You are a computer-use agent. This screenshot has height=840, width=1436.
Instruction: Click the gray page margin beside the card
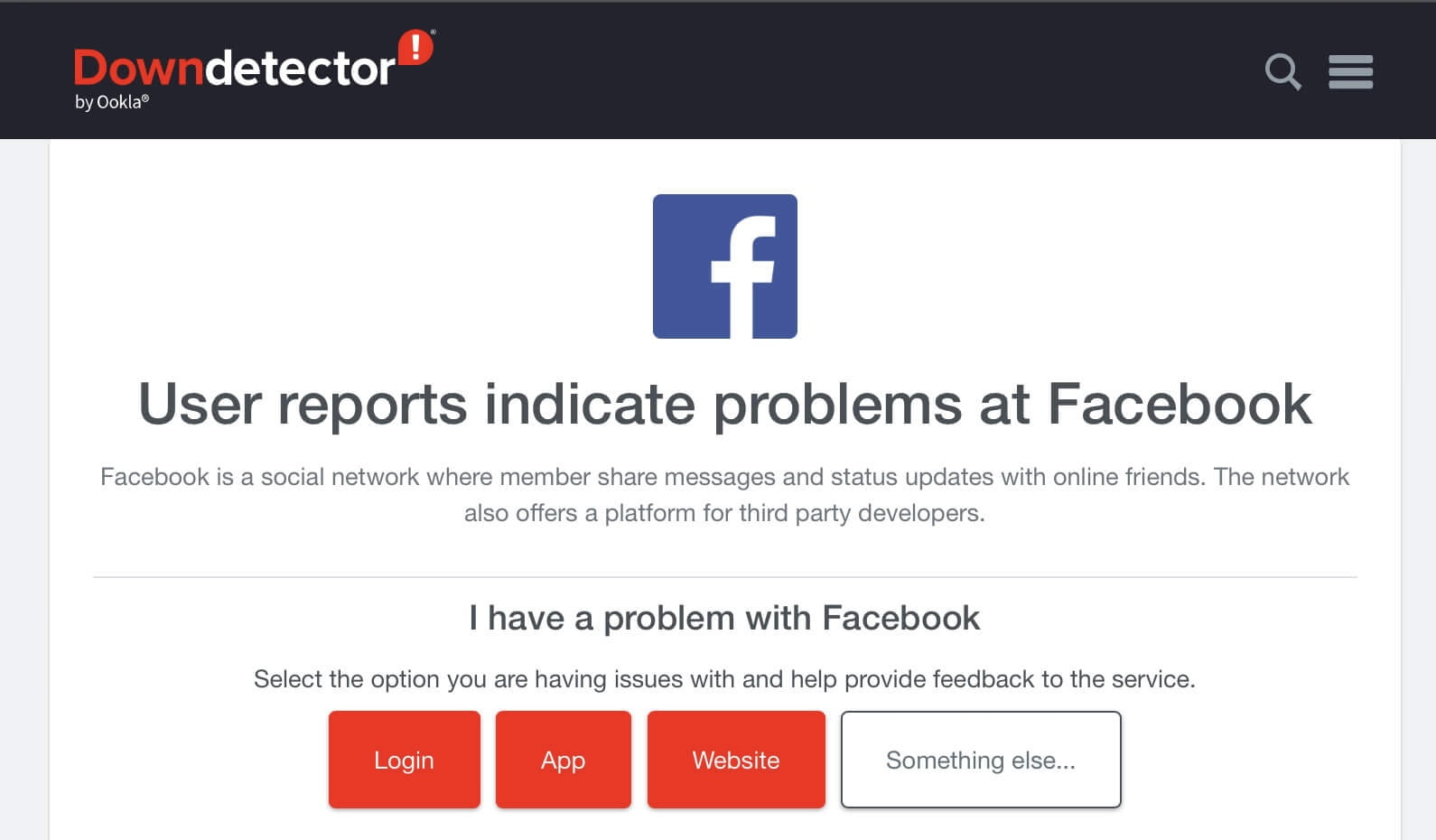click(x=23, y=488)
